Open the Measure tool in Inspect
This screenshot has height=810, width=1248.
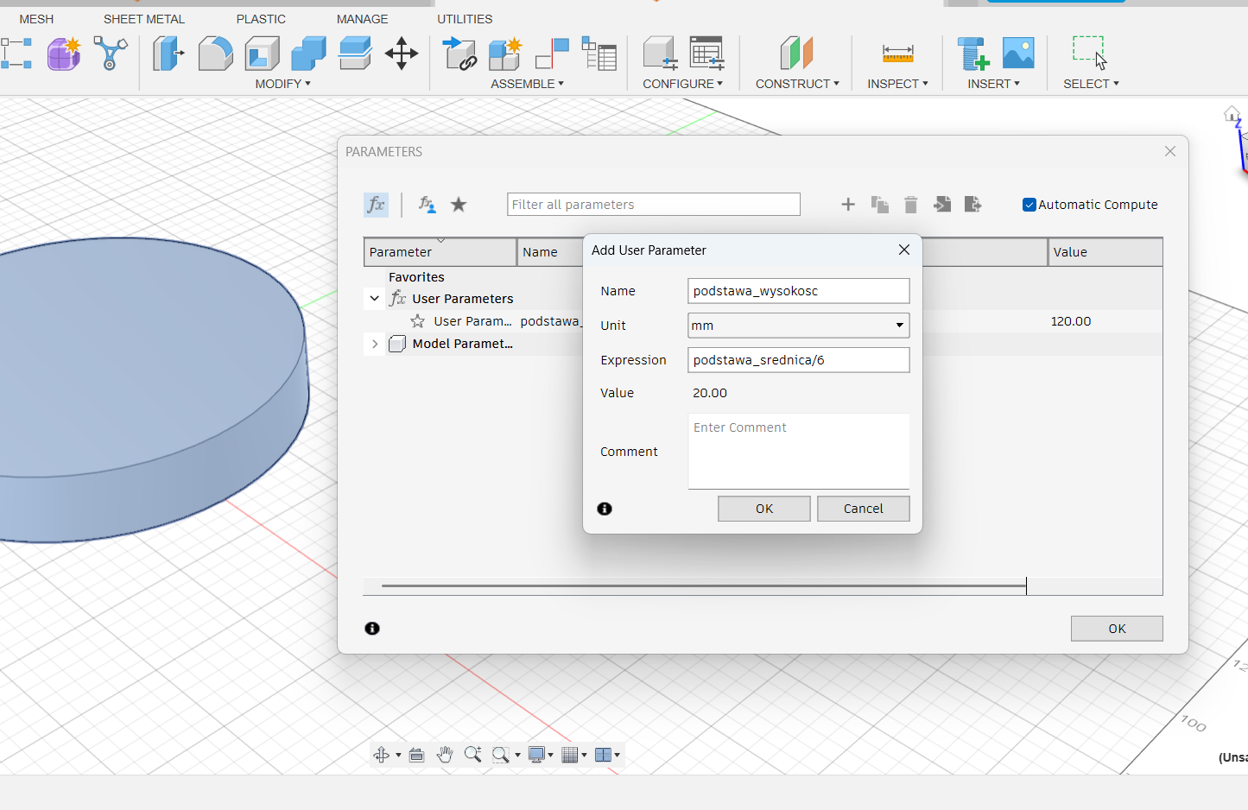point(897,54)
